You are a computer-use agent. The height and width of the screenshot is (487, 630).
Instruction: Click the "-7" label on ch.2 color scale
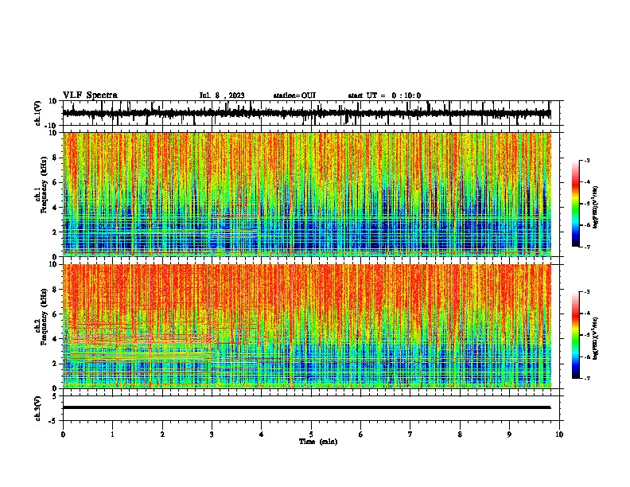[x=586, y=379]
